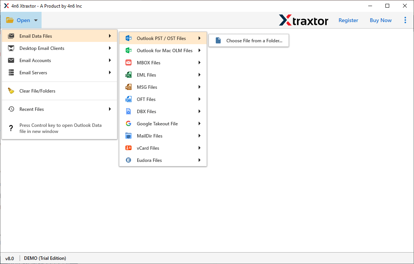Image resolution: width=414 pixels, height=264 pixels.
Task: Click the Eudora Files icon
Action: (129, 160)
